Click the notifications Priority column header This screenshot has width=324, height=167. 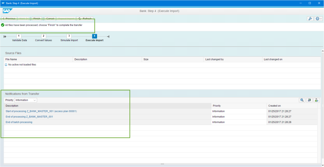coord(239,106)
